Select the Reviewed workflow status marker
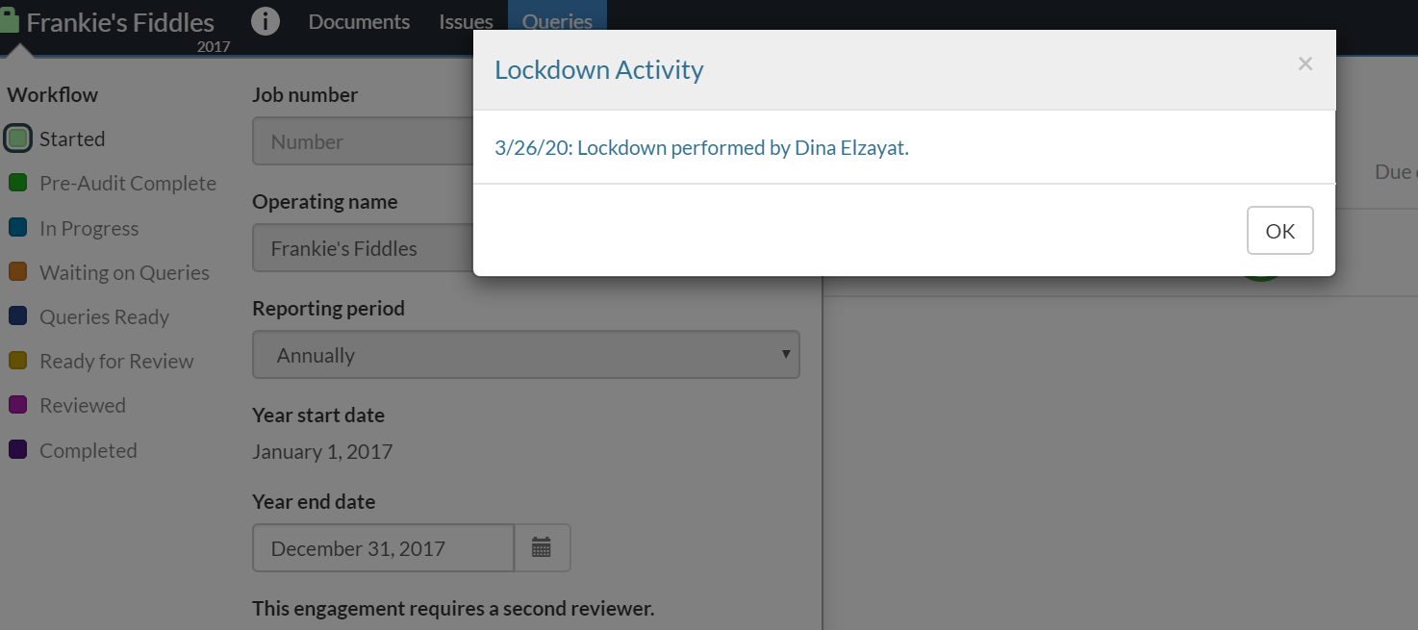Viewport: 1418px width, 630px height. pos(17,404)
